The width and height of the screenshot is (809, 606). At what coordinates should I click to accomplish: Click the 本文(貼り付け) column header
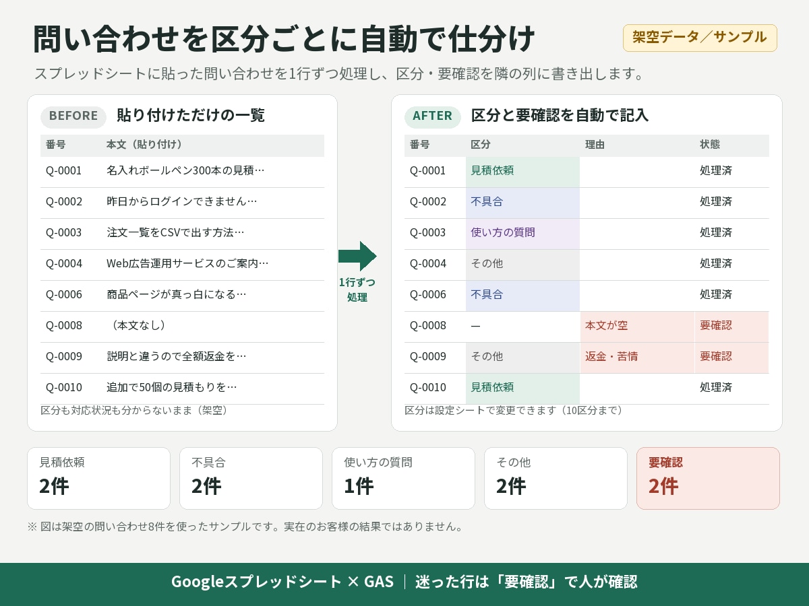click(x=144, y=145)
